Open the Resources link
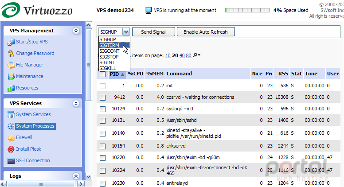 click(x=27, y=88)
